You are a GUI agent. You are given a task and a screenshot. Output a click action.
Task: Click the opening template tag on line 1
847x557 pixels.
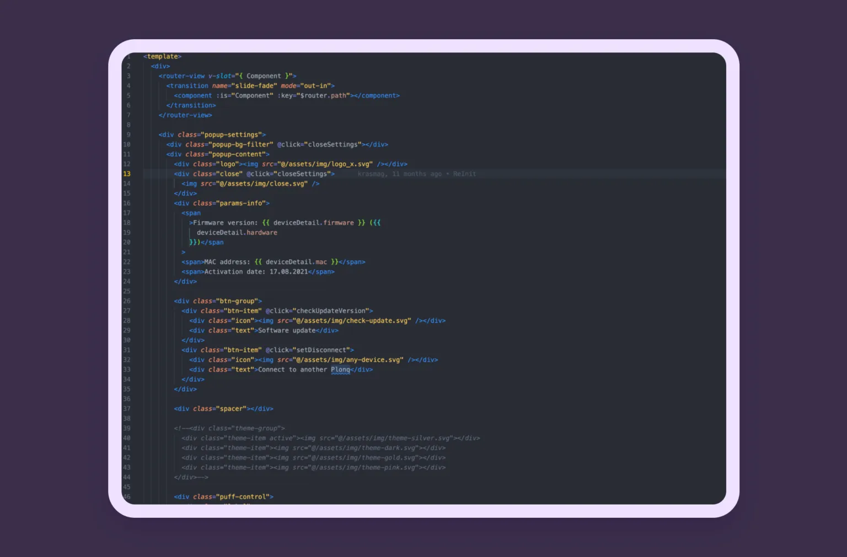[162, 56]
